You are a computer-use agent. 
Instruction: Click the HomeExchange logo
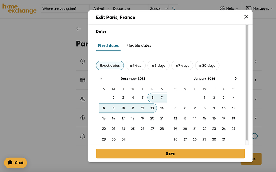(x=20, y=8)
